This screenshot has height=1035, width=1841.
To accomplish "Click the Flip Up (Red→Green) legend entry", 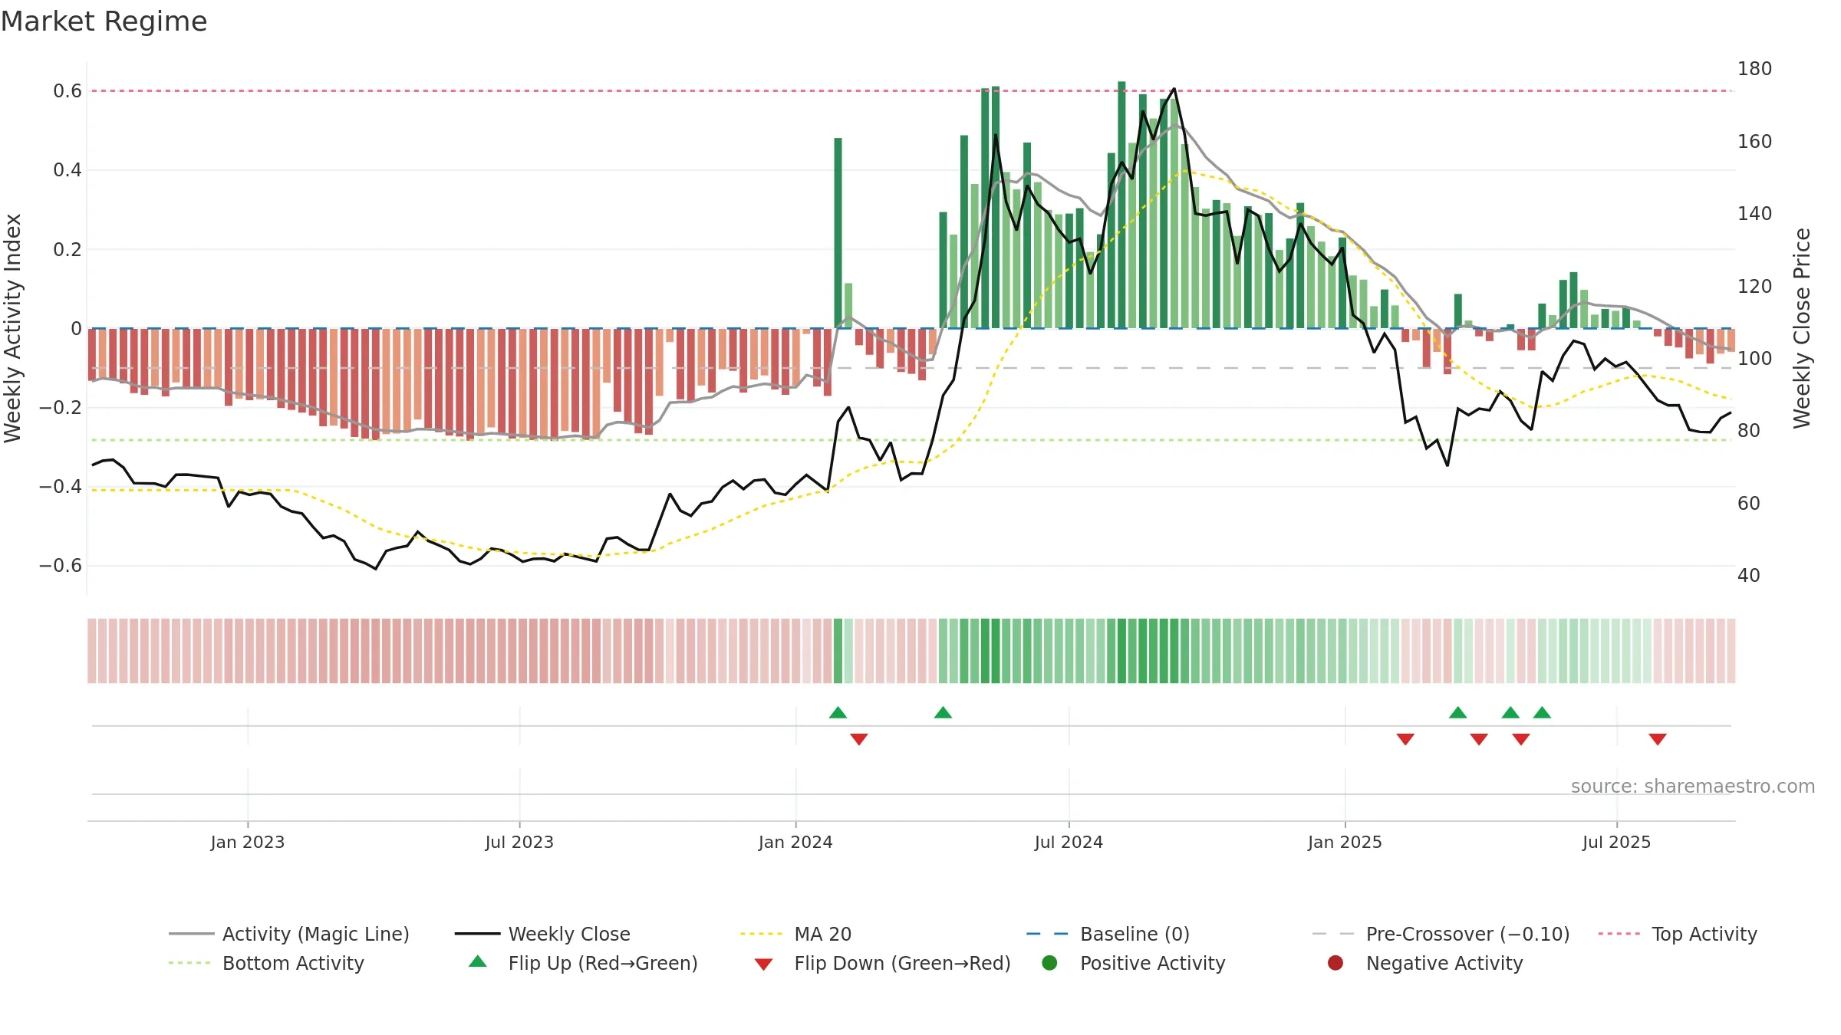I will (583, 963).
